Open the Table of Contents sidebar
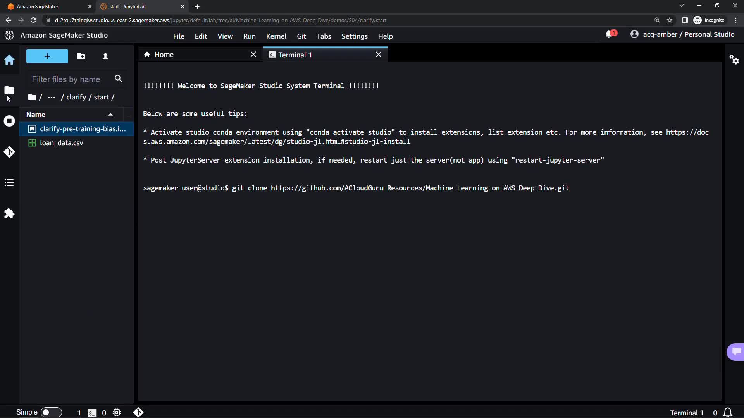744x418 pixels. pyautogui.click(x=9, y=183)
